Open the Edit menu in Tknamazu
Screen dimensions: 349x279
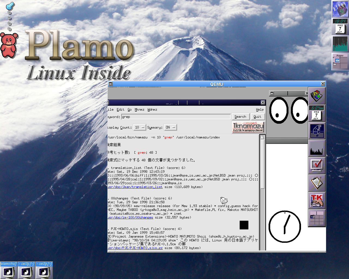click(120, 110)
